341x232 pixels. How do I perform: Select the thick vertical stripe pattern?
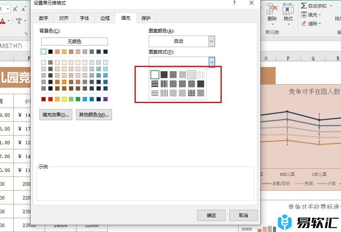164,84
